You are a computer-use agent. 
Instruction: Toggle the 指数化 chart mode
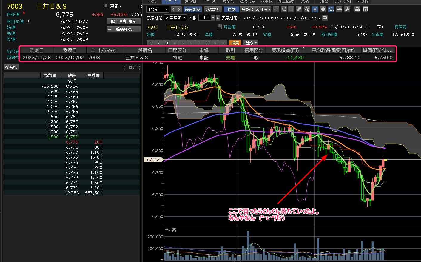(x=247, y=9)
